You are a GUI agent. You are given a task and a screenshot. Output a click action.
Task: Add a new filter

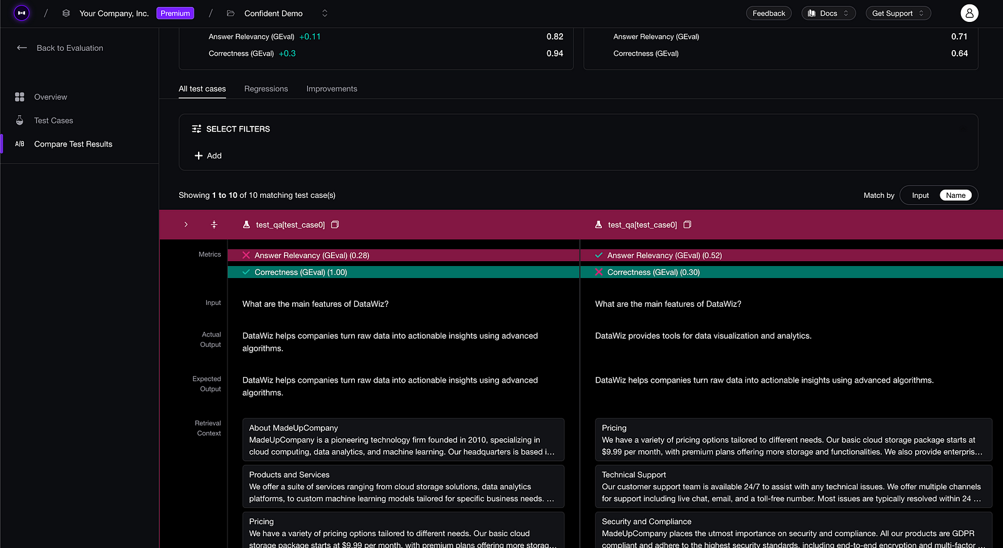[x=208, y=155]
